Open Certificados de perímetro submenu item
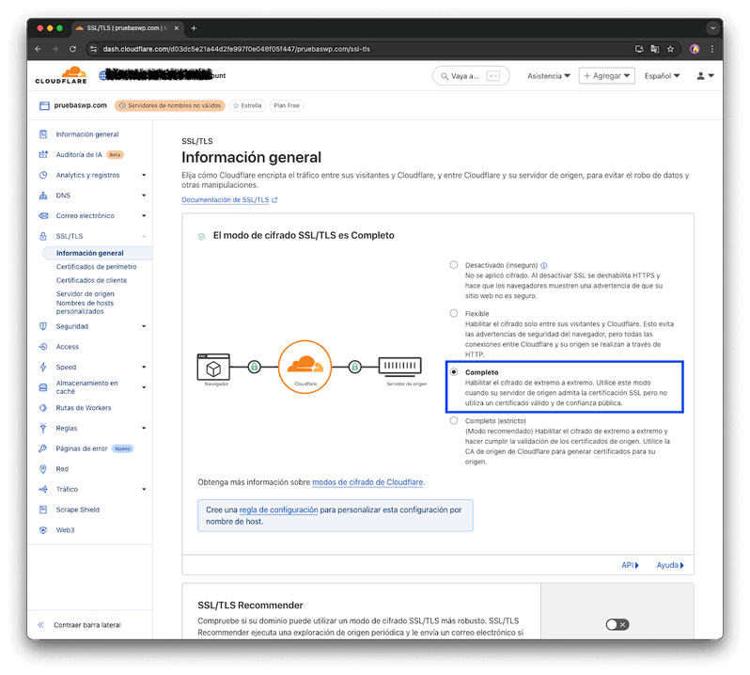The width and height of the screenshot is (750, 675). [x=96, y=266]
